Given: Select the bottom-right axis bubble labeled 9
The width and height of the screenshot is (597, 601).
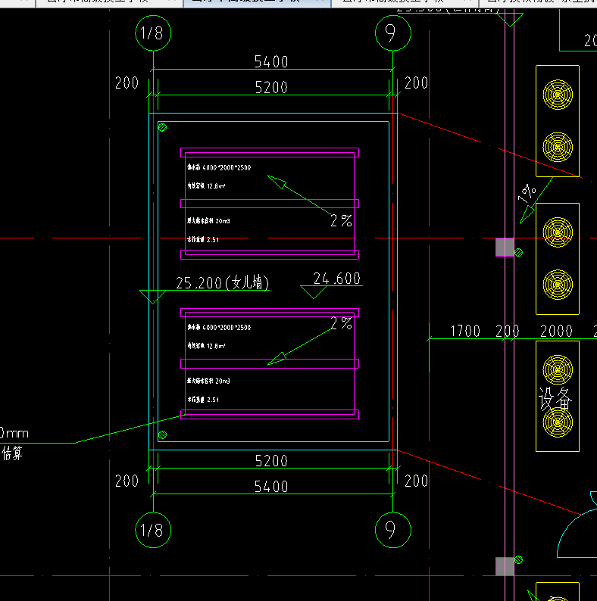Looking at the screenshot, I should 393,530.
